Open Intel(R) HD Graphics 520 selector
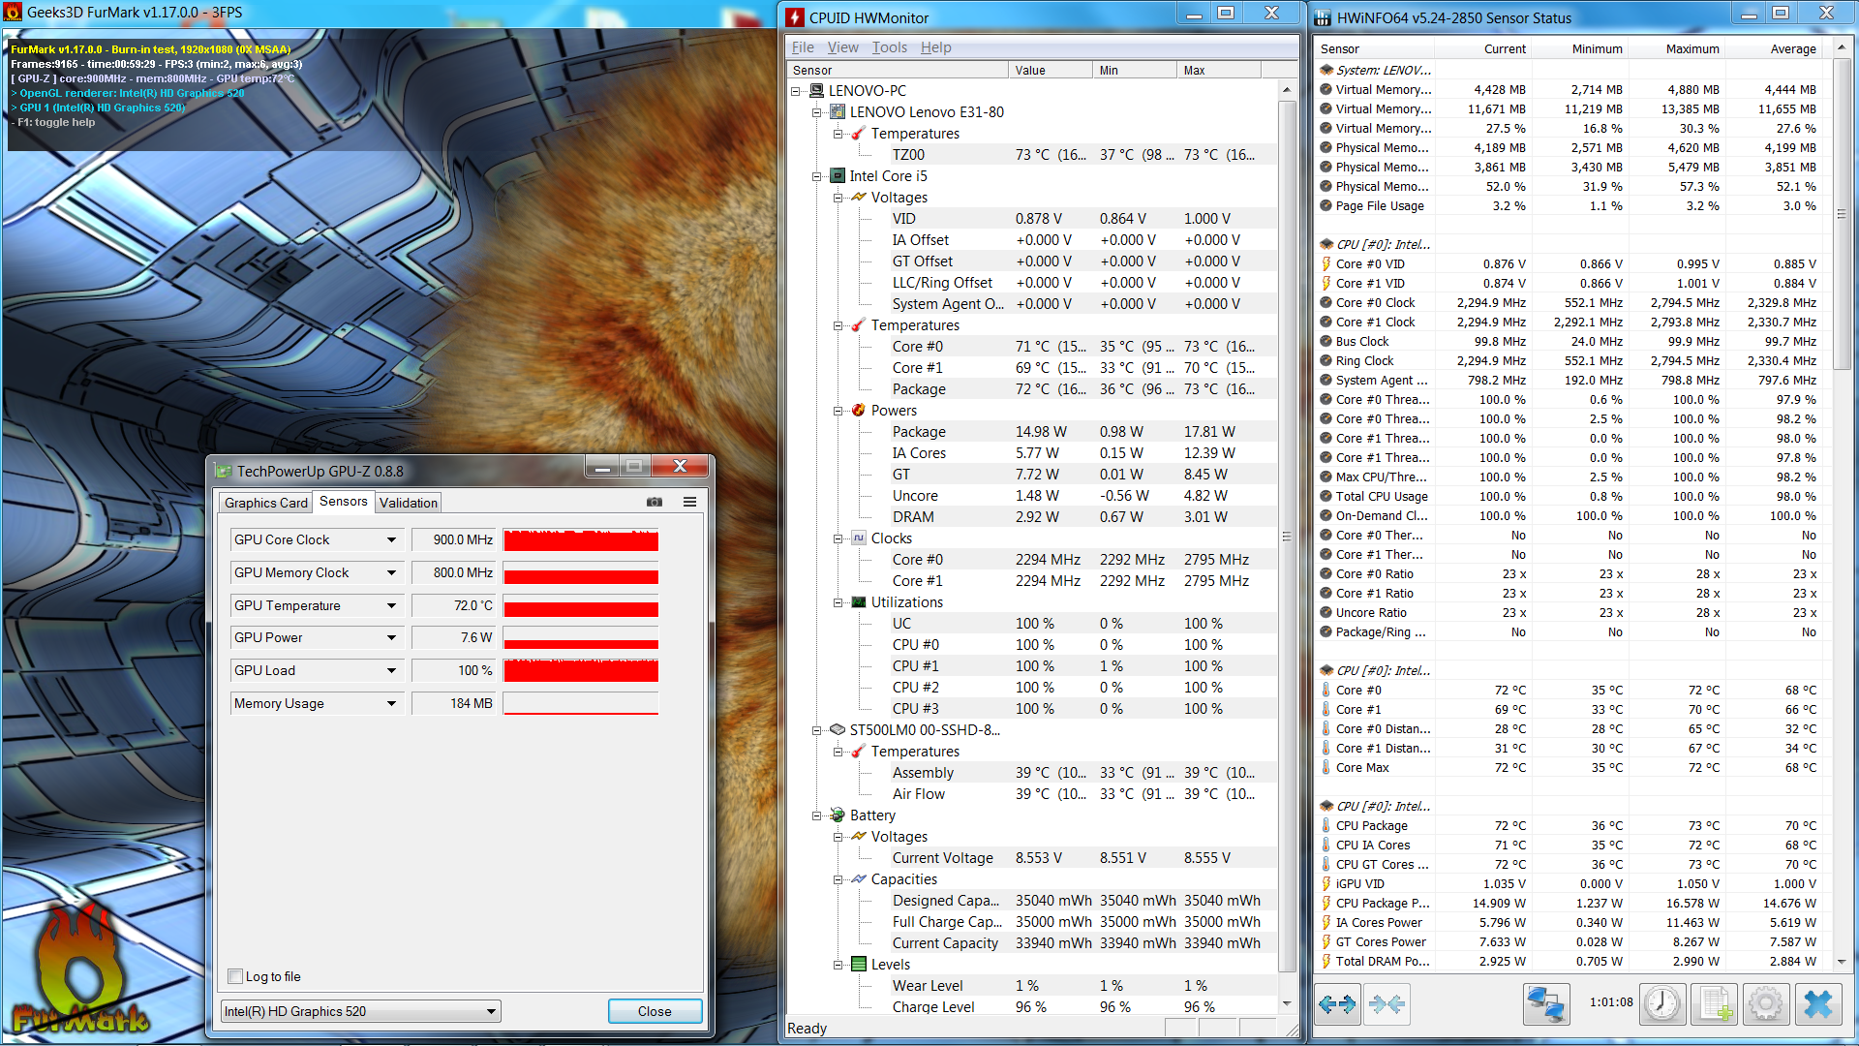This screenshot has height=1046, width=1859. [361, 1011]
